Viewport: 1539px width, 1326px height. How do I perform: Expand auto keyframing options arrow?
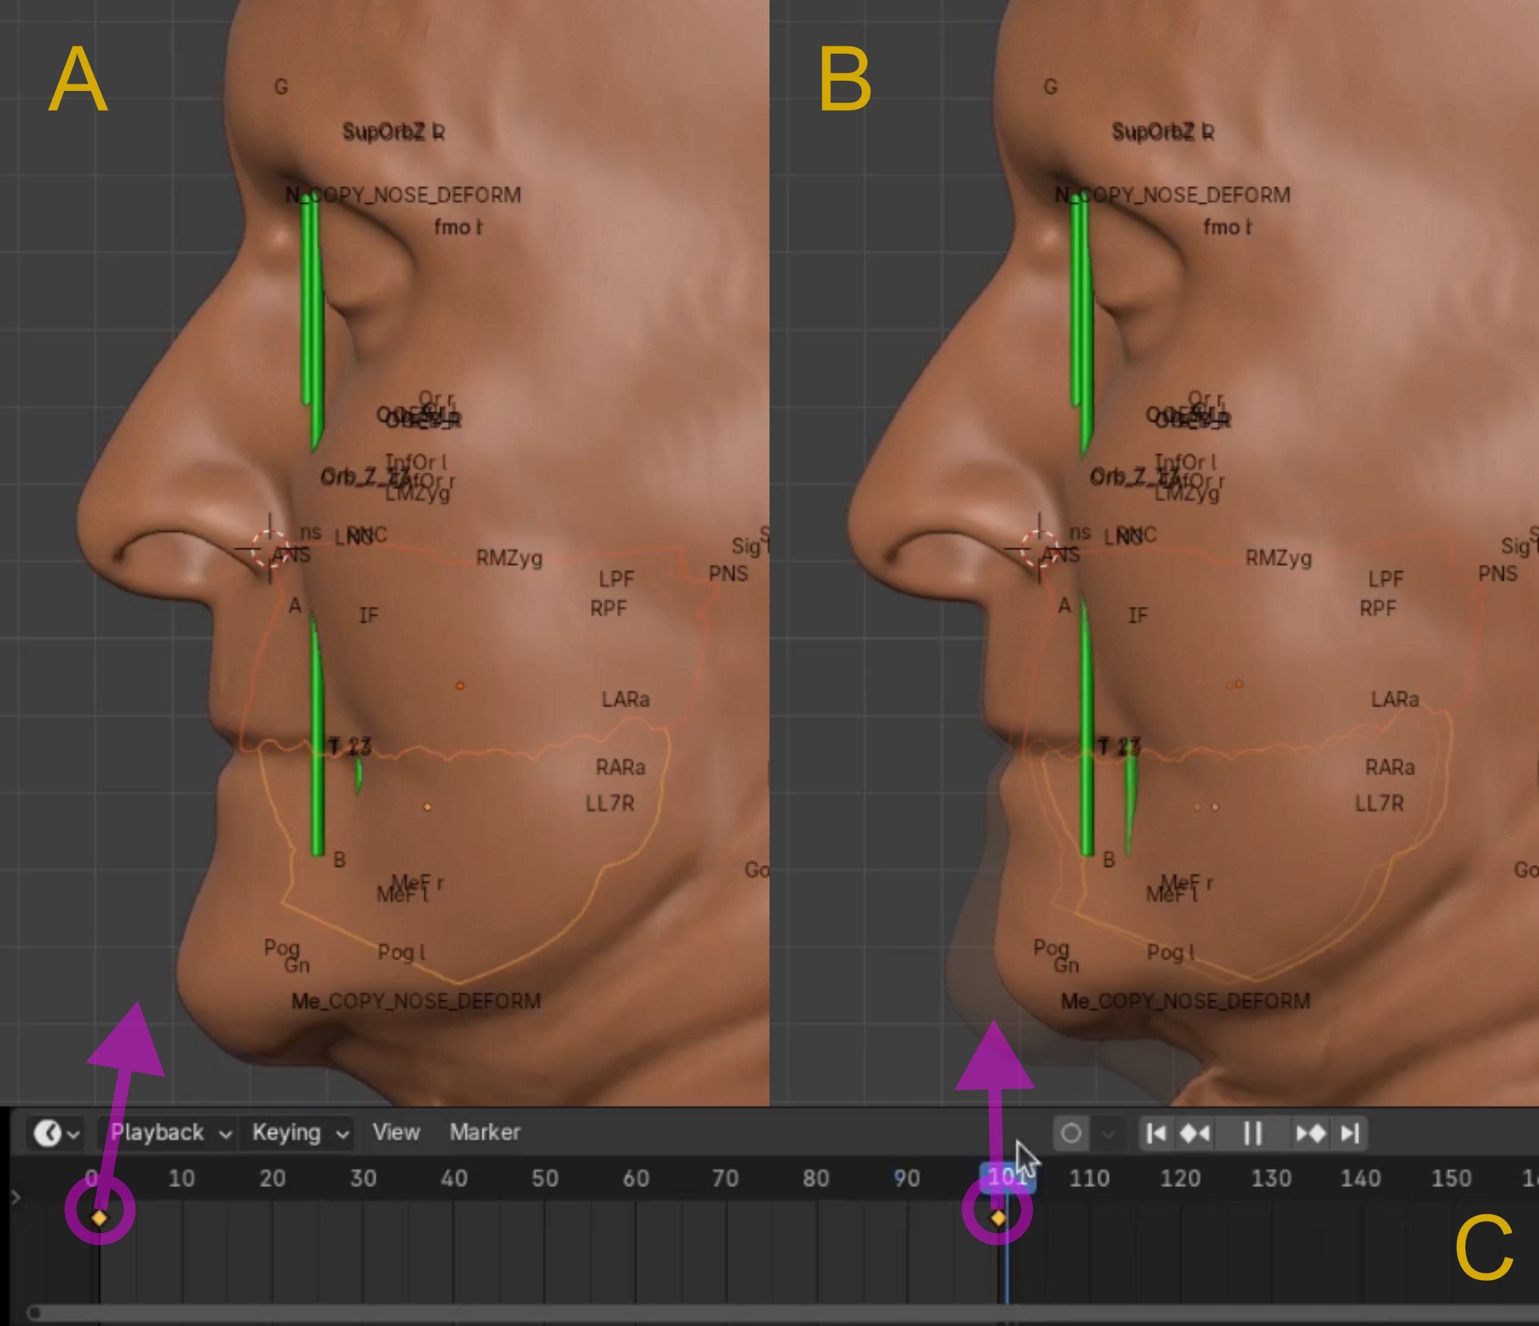[x=1108, y=1134]
